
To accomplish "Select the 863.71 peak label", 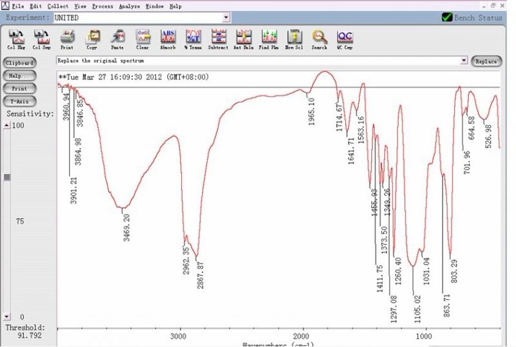I will click(x=446, y=306).
